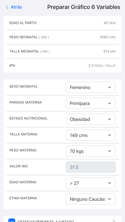This screenshot has height=222, width=125.
Task: Select the Edad Materna dropdown
Action: point(91,183)
